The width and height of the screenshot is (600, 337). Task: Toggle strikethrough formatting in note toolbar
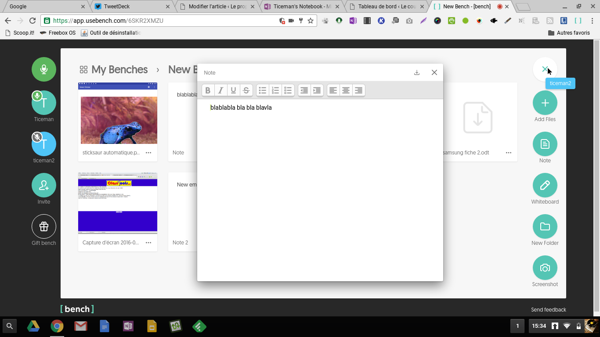click(x=246, y=90)
